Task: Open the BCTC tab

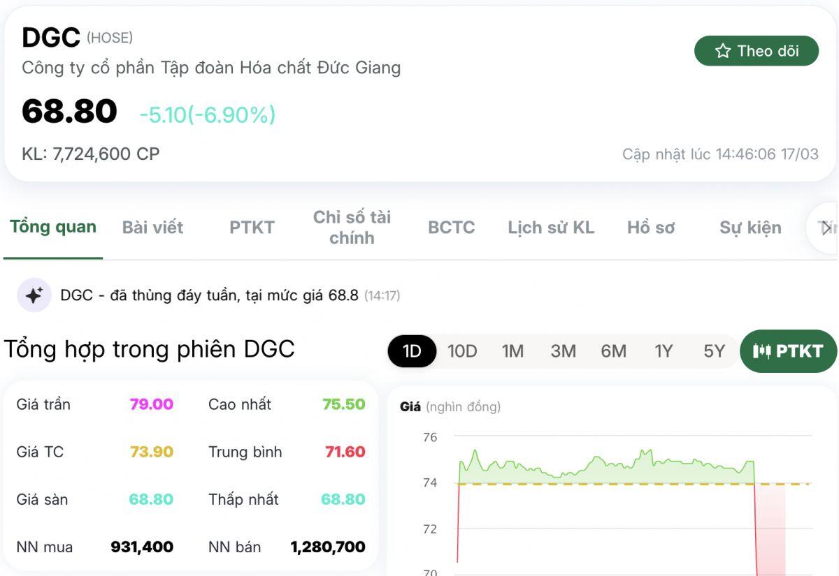Action: pos(451,228)
